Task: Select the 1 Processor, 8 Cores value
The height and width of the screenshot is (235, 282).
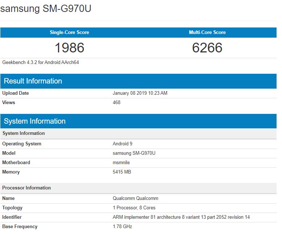Action: point(134,208)
